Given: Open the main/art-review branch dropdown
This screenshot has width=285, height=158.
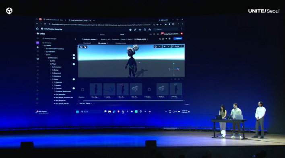Looking at the screenshot, I should pos(89,39).
